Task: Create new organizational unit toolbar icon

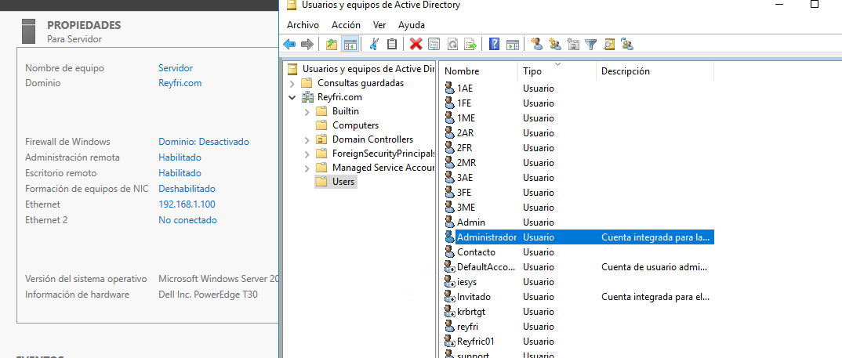Action: 573,45
